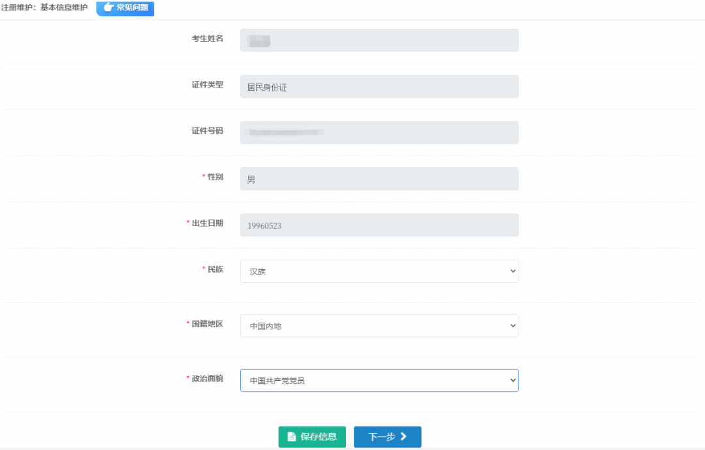
Task: Click the right chevron icon on 下一步
Action: (403, 436)
